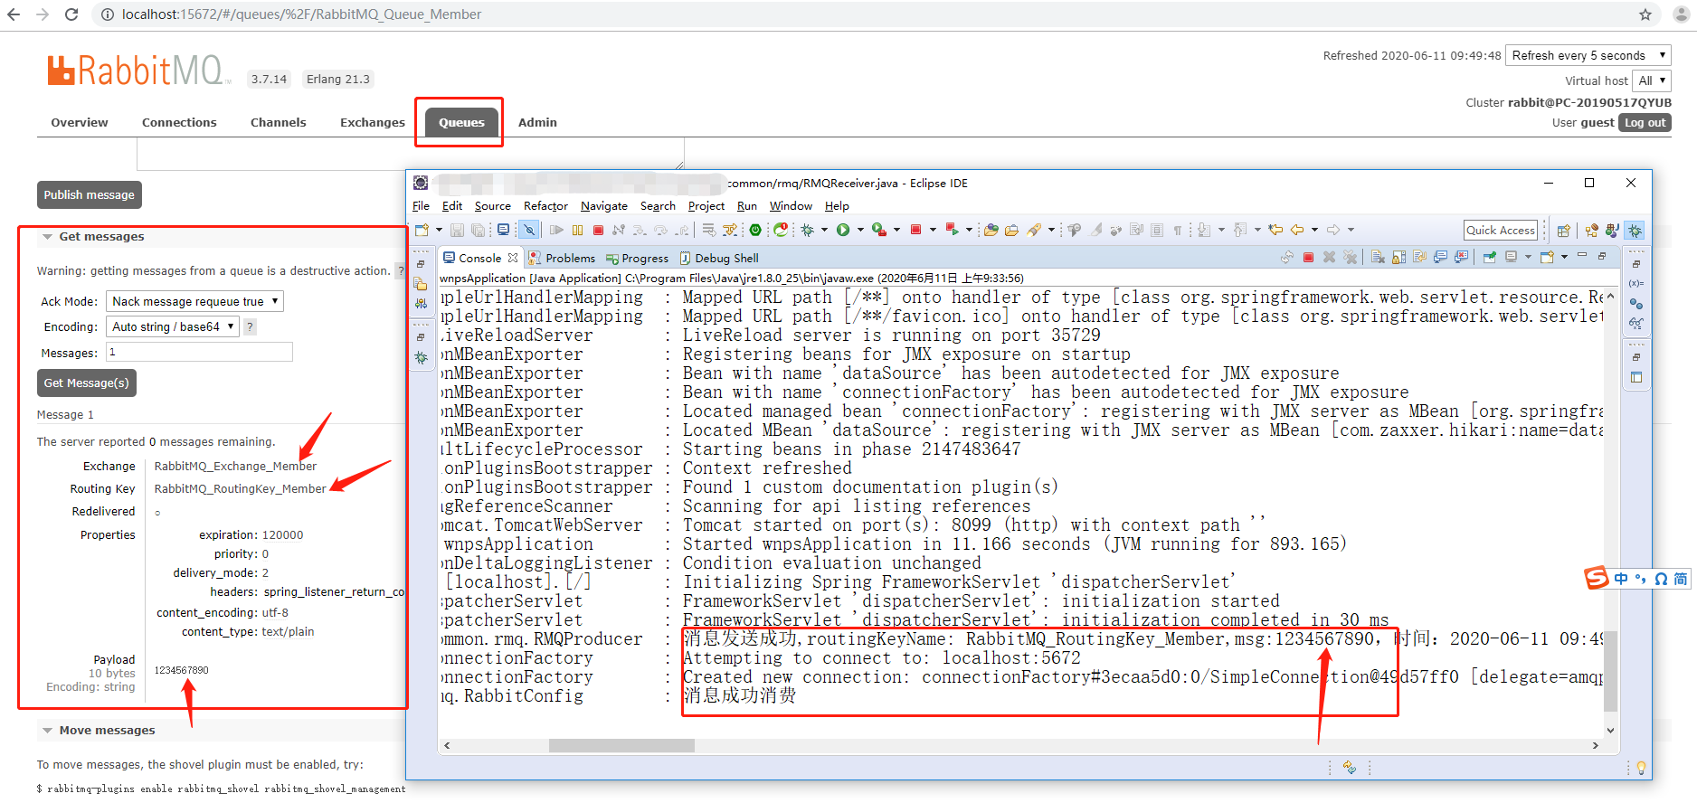Click the browser reload icon

(71, 14)
